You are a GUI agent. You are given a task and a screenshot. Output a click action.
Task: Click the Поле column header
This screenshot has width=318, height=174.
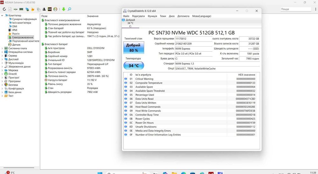[x=45, y=16]
